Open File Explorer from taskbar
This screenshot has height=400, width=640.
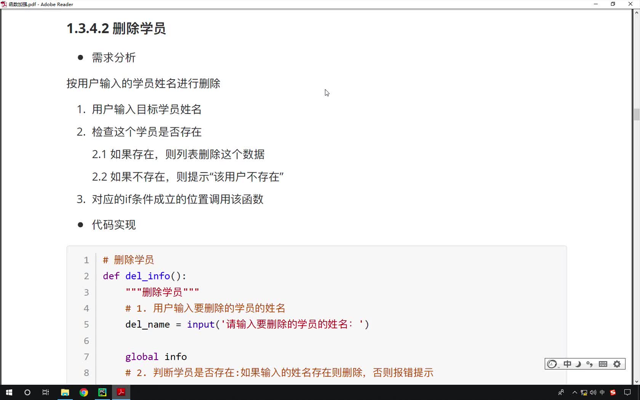click(65, 392)
